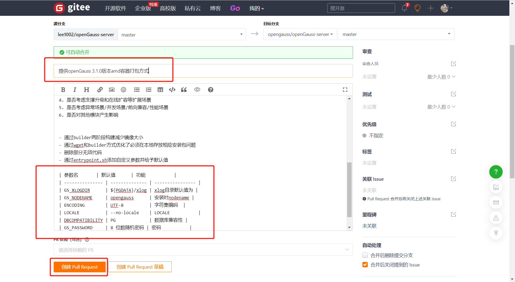Open the editor help icon
515x282 pixels.
(211, 90)
